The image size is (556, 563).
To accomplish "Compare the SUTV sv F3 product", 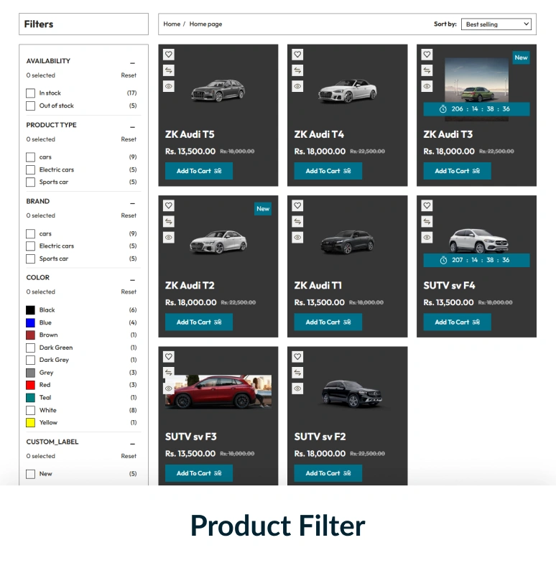I will (168, 373).
